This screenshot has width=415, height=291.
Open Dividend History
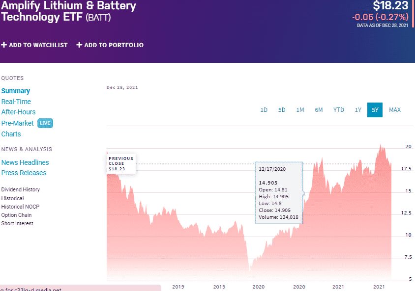[20, 189]
